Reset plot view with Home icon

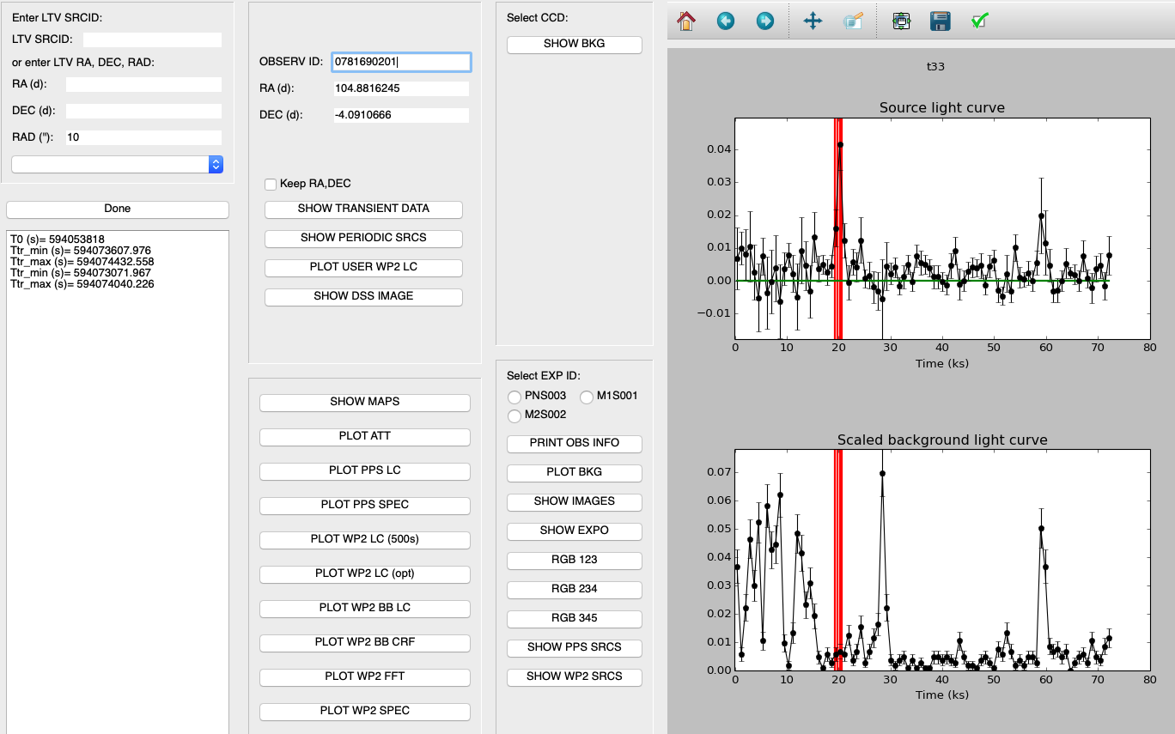685,21
